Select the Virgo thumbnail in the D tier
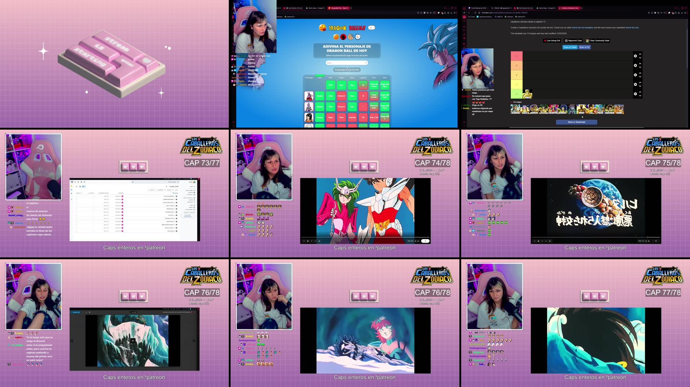Screen dimensions: 690x387 [x=527, y=94]
